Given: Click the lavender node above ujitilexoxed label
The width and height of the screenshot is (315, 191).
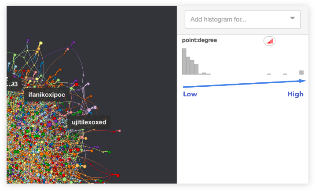Looking at the screenshot, I should (89, 109).
